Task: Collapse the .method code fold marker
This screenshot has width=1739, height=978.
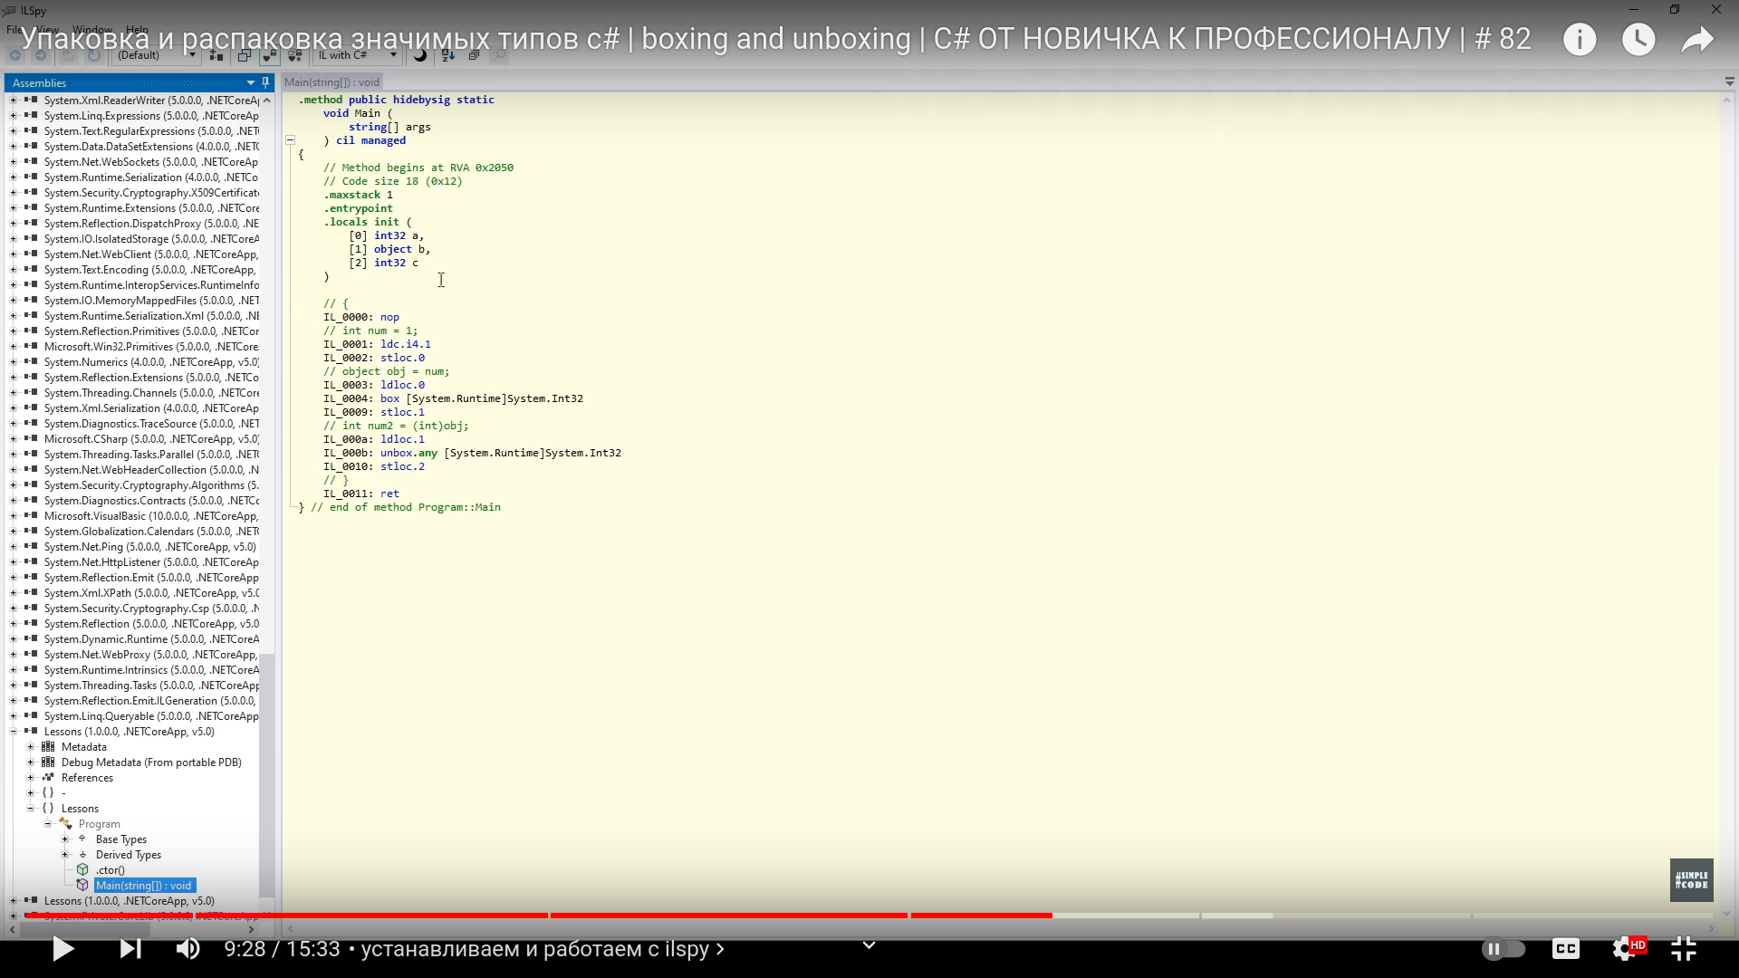Action: tap(291, 140)
